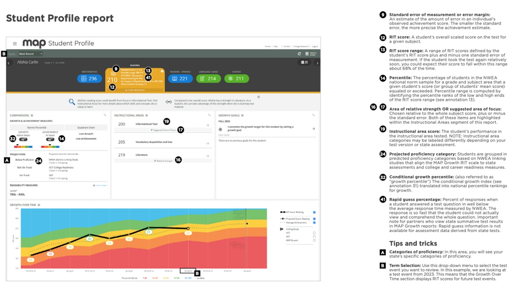Enable the ACT linking study checkbox
This screenshot has height=288, width=513.
tap(315, 233)
